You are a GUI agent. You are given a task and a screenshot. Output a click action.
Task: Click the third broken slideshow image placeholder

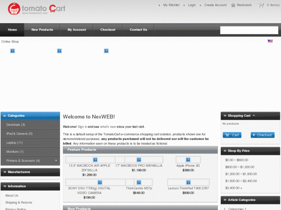pos(106,51)
